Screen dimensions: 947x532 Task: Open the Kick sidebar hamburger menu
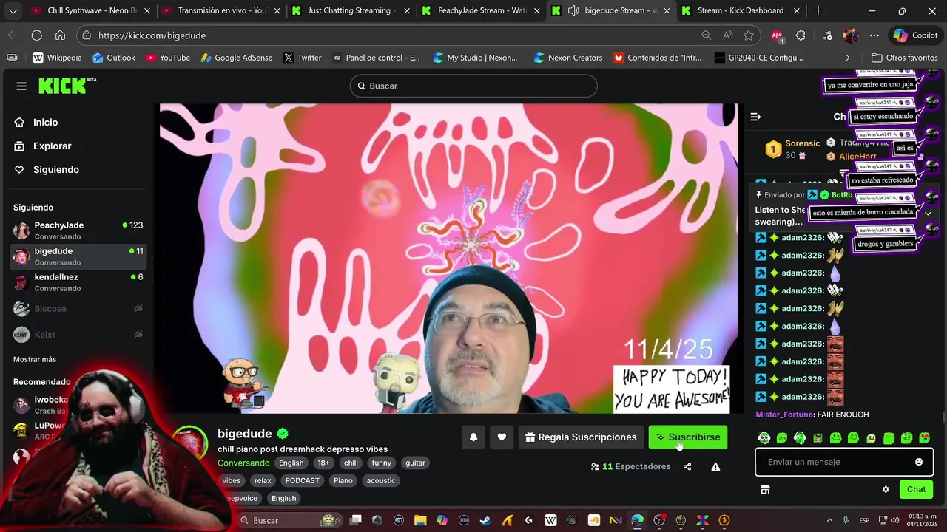pyautogui.click(x=21, y=86)
